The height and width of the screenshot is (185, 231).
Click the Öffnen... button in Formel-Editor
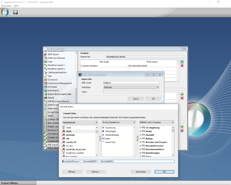tap(72, 172)
